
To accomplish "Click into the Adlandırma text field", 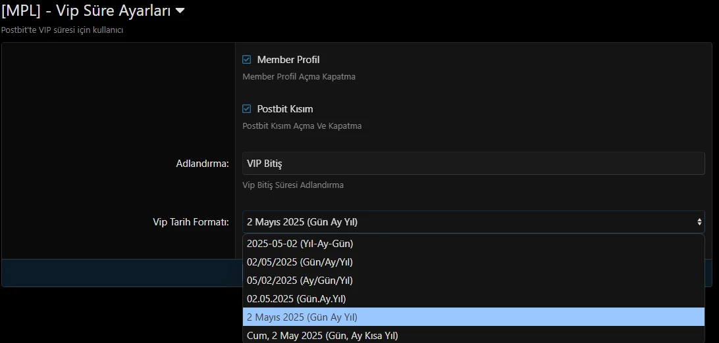I will pyautogui.click(x=473, y=164).
